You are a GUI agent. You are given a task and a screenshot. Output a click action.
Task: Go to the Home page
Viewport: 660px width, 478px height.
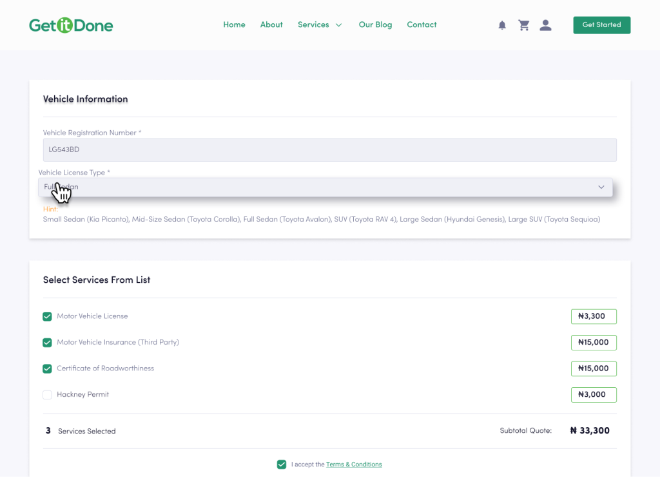click(x=234, y=24)
